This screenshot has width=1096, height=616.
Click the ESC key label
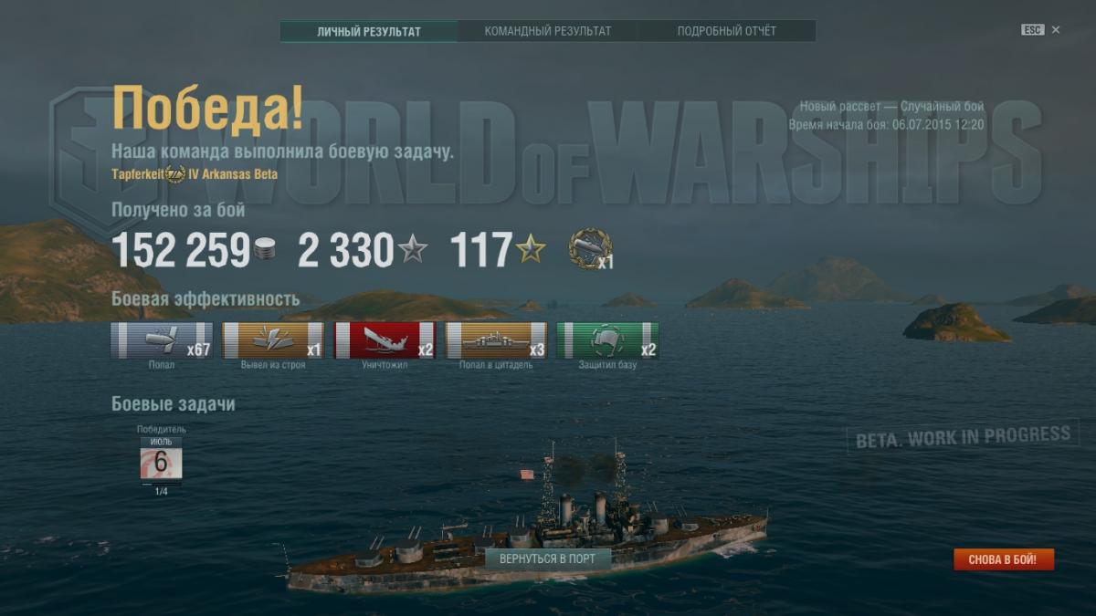point(1033,30)
